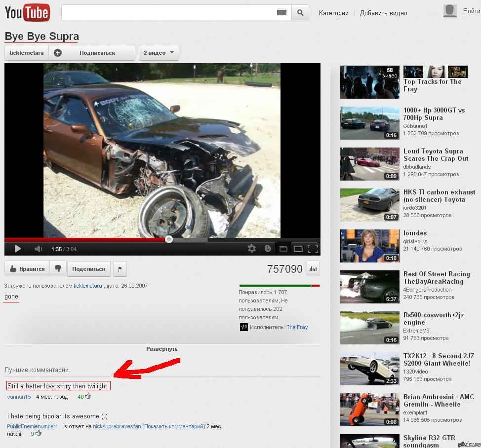Switch player to large wide size
481x448 pixels.
(x=298, y=249)
